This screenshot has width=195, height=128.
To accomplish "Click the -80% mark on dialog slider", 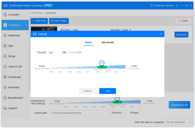I will click(51, 72).
